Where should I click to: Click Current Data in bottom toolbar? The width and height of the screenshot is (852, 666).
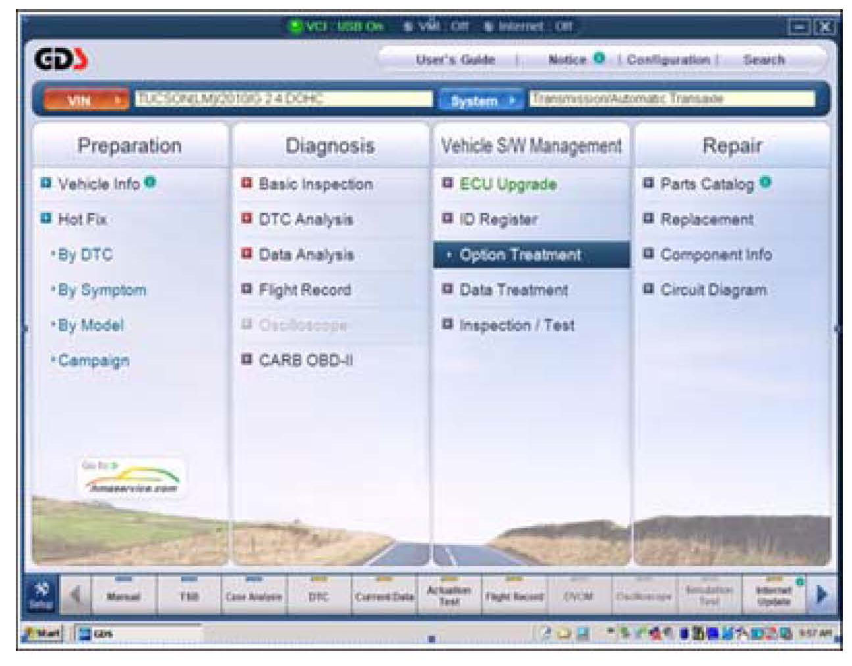384,596
